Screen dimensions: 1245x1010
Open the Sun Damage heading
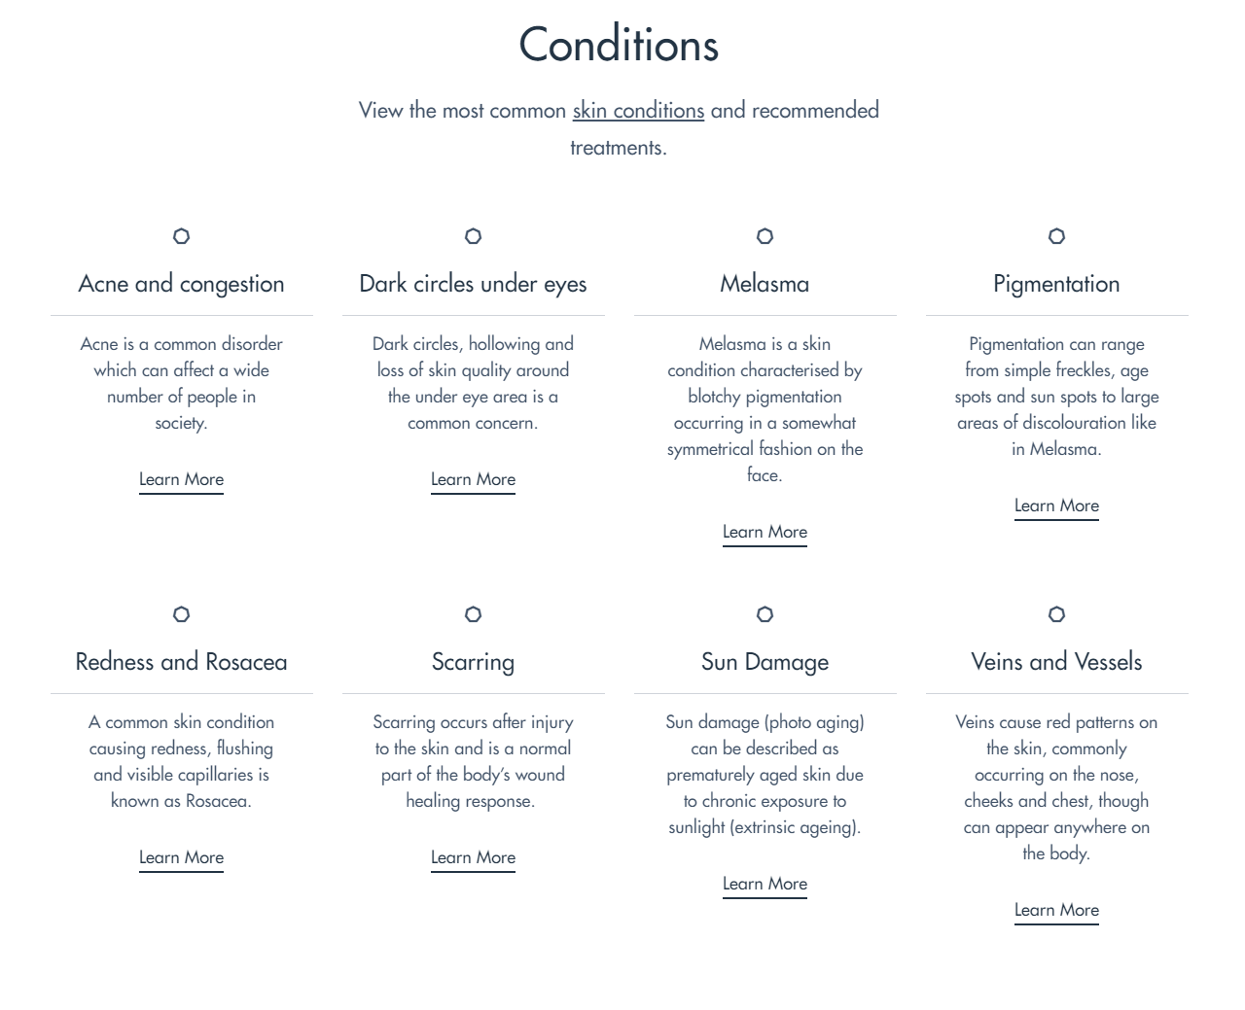[765, 662]
